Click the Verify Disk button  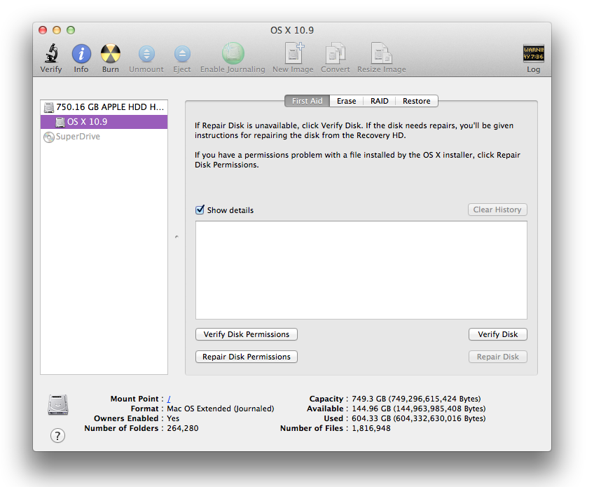point(497,334)
